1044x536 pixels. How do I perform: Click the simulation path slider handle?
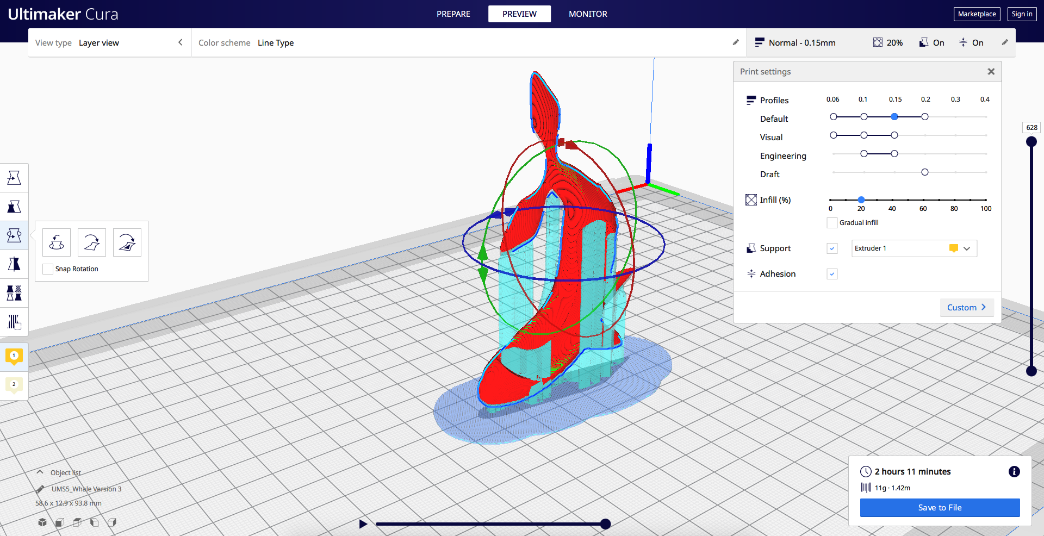click(x=605, y=524)
